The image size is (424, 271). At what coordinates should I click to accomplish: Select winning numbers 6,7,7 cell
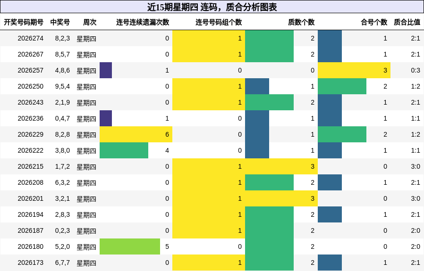pyautogui.click(x=62, y=263)
